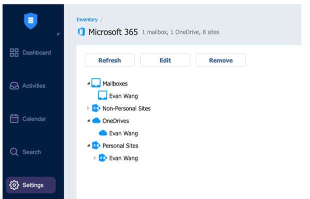Click the Activities inbox tray icon
This screenshot has height=199, width=310.
pyautogui.click(x=14, y=85)
